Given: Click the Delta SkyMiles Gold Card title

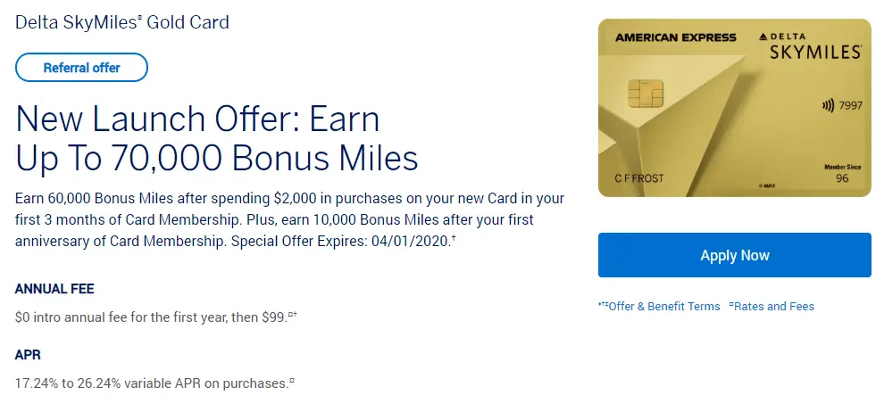Looking at the screenshot, I should [x=122, y=21].
